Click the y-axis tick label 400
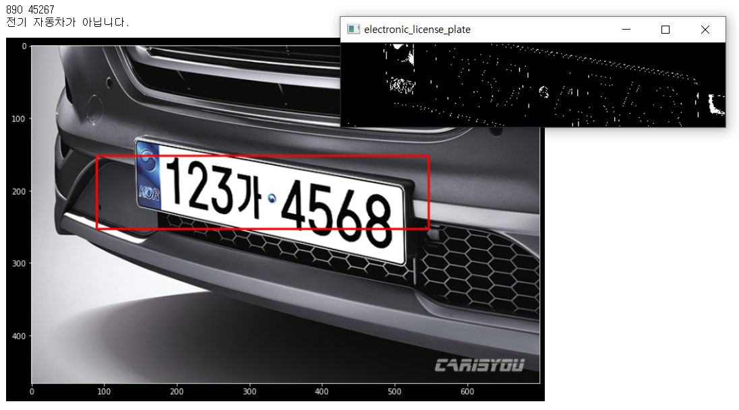 (18, 336)
